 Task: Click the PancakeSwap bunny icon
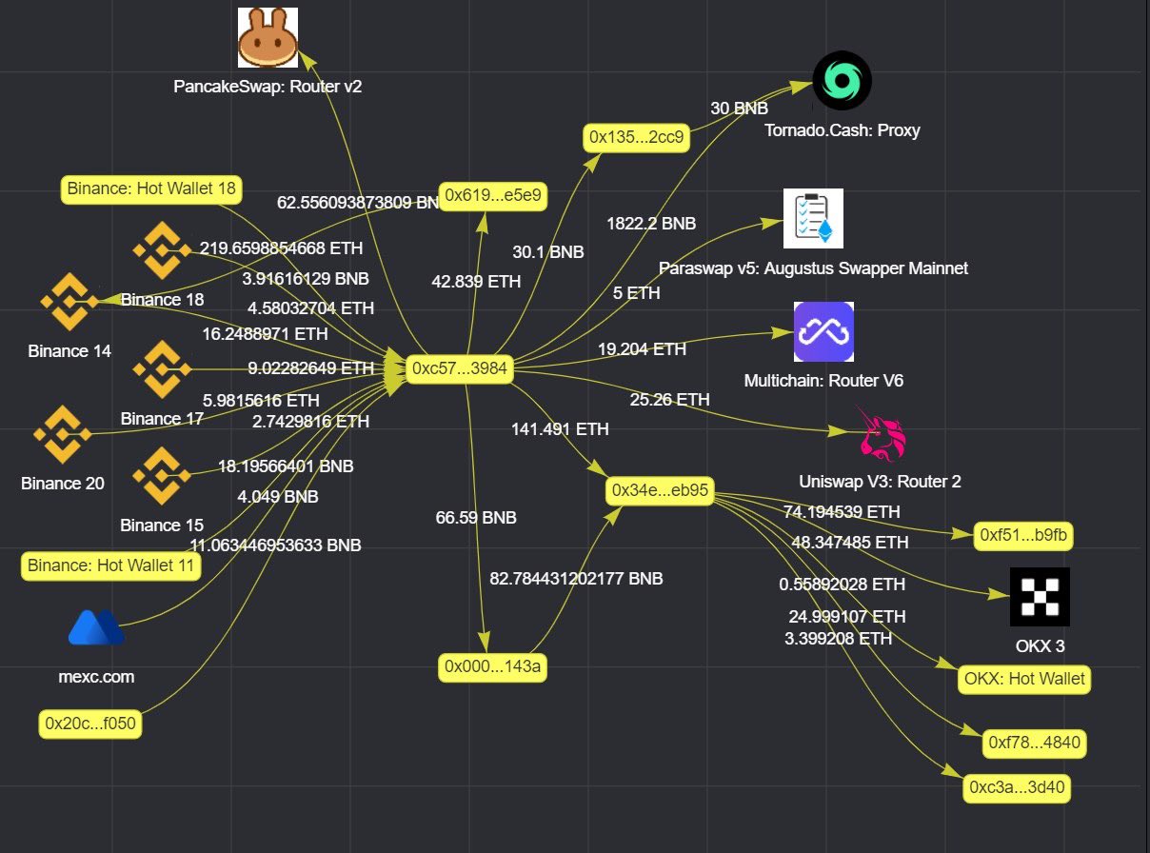coord(268,37)
